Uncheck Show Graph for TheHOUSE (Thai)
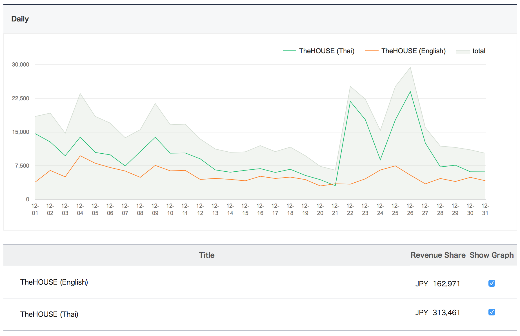 tap(492, 312)
